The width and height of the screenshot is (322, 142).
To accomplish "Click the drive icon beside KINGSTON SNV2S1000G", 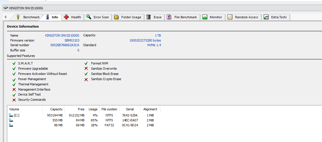I will 6,8.
